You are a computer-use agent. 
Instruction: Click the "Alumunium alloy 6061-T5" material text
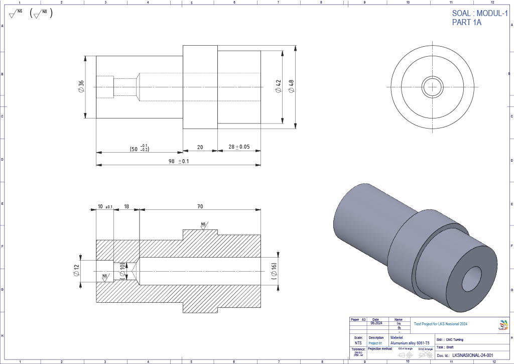click(x=410, y=343)
